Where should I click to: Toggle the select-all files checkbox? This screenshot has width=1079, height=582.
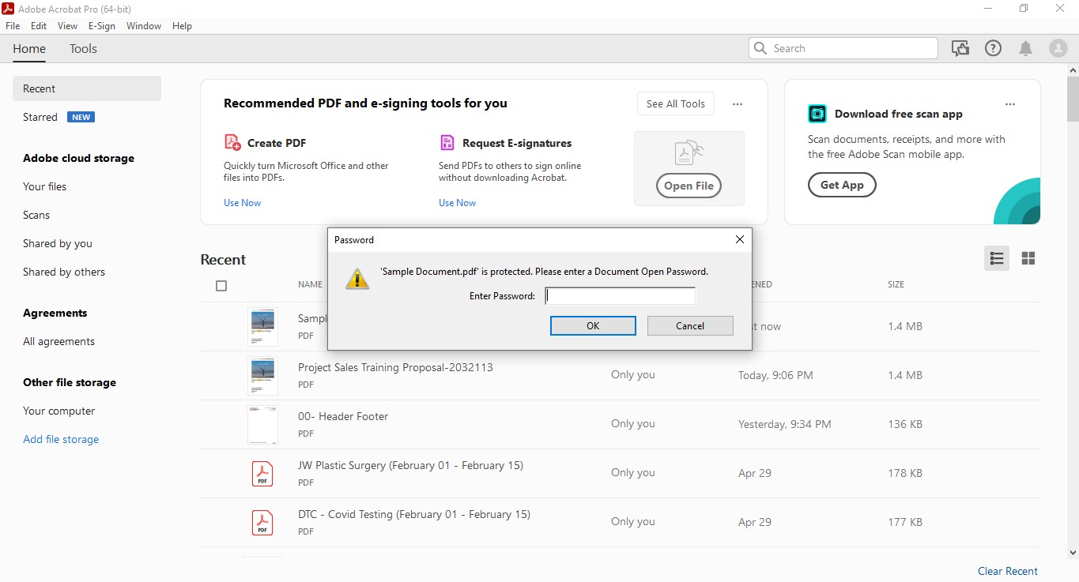(x=221, y=286)
